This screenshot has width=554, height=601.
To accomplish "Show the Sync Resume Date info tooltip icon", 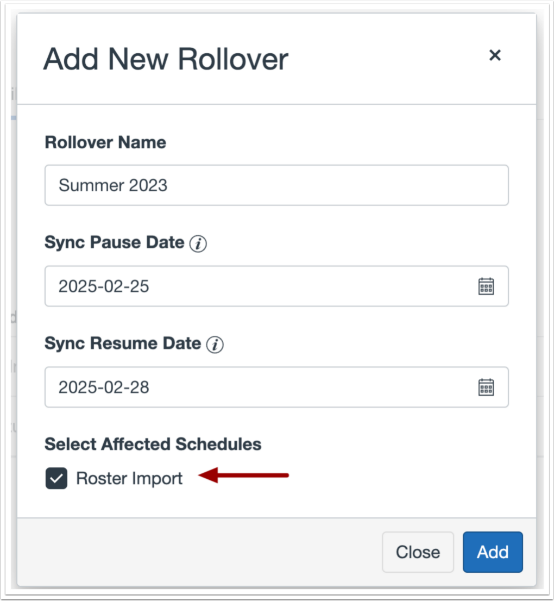I will point(215,345).
